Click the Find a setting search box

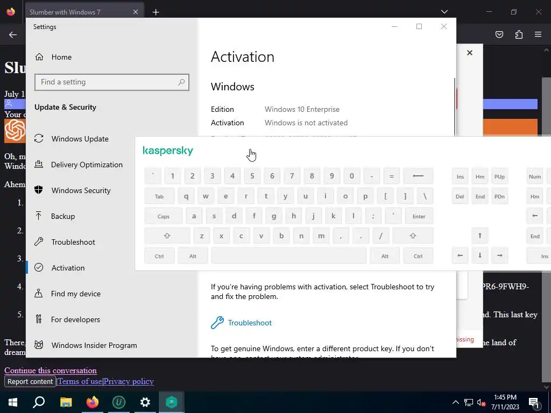pyautogui.click(x=112, y=82)
